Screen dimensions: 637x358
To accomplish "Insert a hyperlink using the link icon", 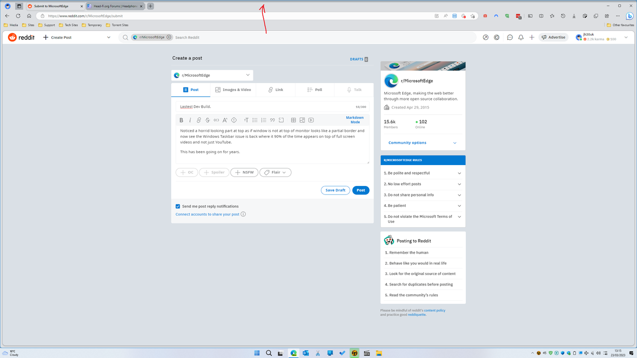I will (199, 120).
